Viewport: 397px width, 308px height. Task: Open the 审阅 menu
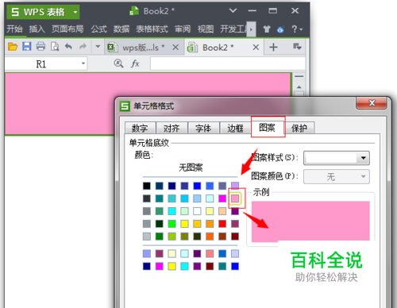[x=183, y=29]
